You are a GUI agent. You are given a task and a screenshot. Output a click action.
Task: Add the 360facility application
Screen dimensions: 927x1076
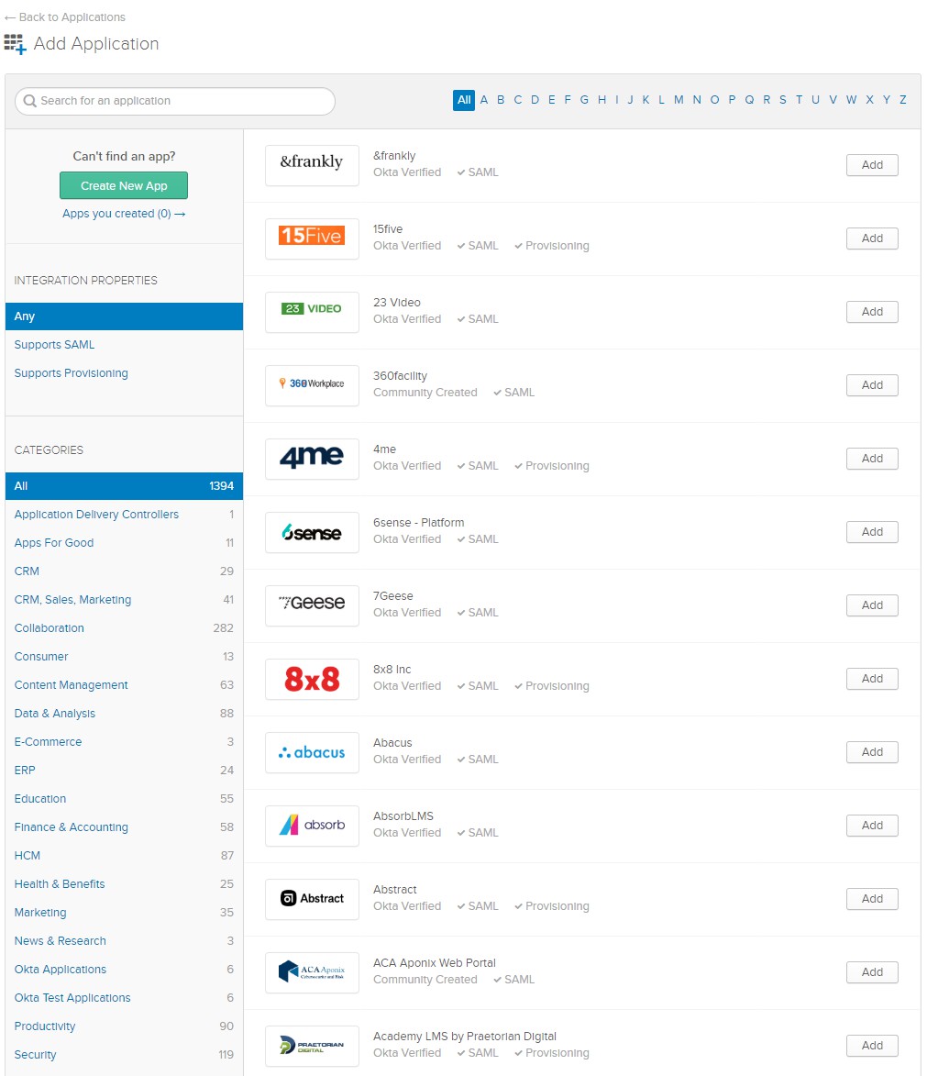[x=871, y=385]
